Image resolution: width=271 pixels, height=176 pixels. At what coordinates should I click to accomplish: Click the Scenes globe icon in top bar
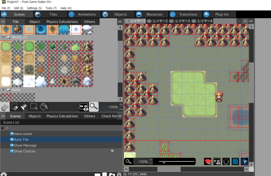click(x=4, y=14)
